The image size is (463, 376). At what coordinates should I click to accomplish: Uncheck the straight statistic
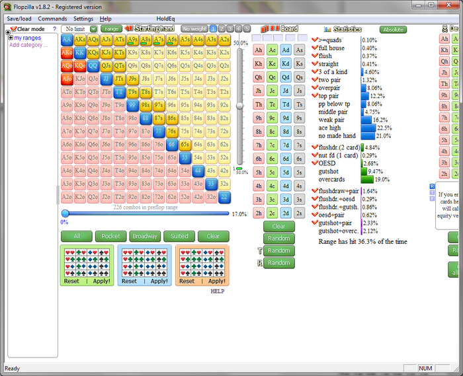(315, 63)
